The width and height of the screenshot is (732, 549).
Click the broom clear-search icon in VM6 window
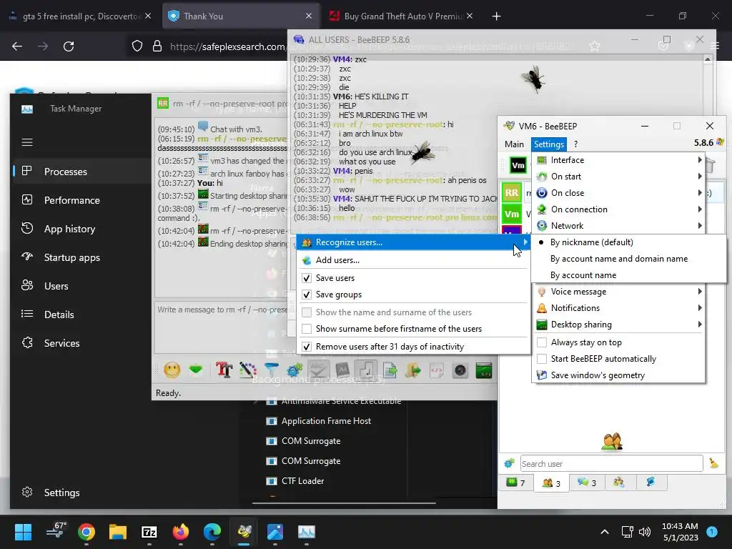713,463
